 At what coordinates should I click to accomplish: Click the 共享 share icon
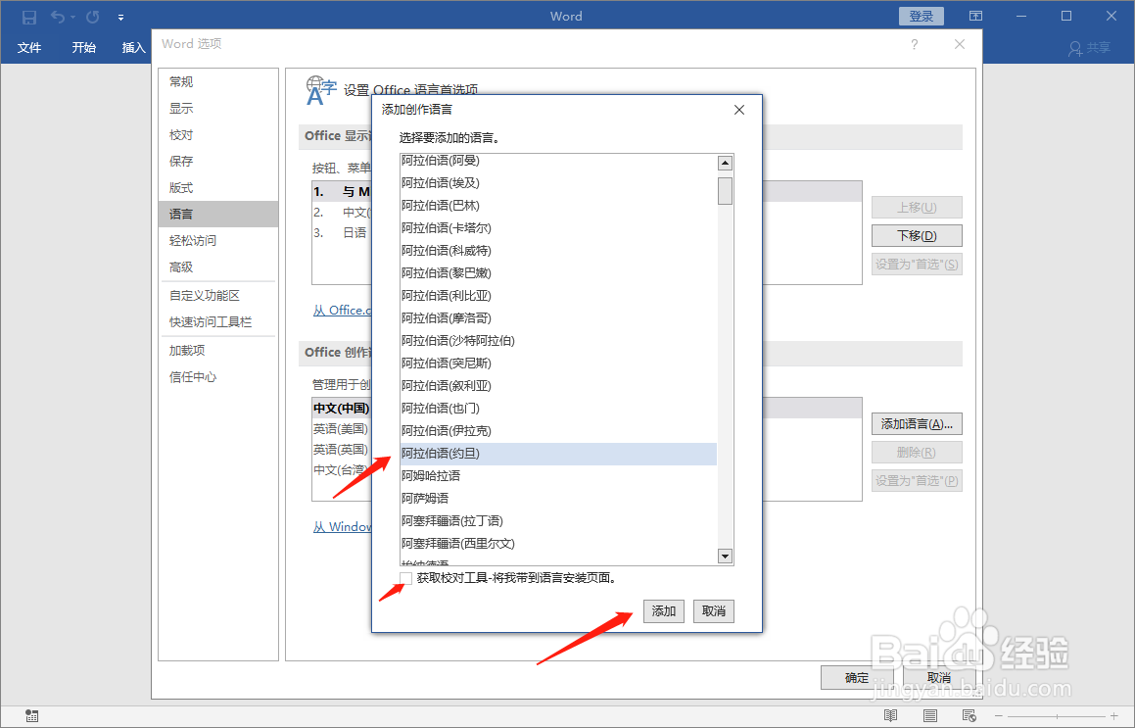[x=1089, y=48]
